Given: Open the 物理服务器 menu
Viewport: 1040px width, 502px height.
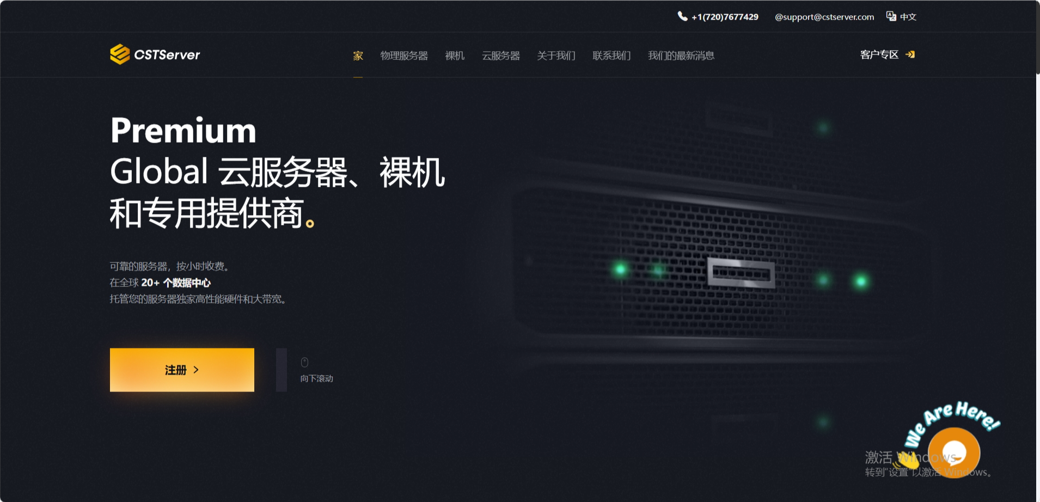Looking at the screenshot, I should pos(404,56).
